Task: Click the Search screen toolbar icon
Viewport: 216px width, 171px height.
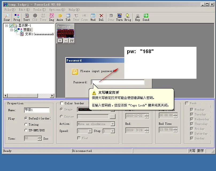Action: coord(7,17)
